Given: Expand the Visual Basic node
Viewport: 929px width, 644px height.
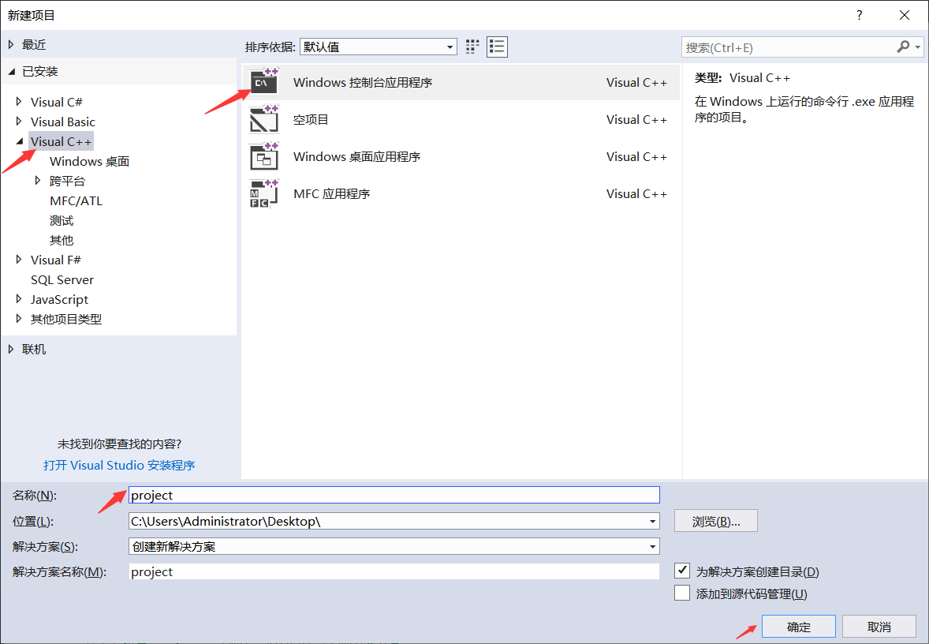Looking at the screenshot, I should pos(19,121).
